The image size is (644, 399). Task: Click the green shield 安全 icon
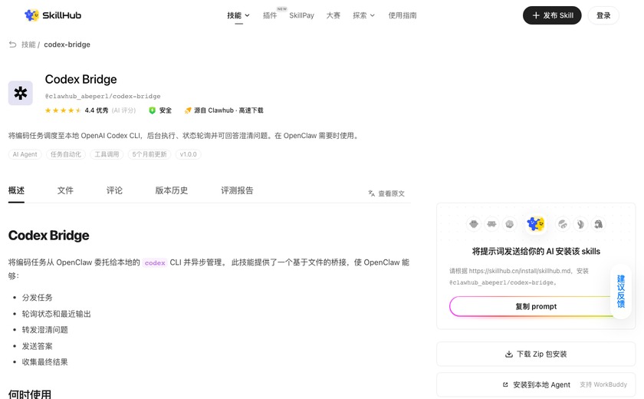[x=152, y=110]
